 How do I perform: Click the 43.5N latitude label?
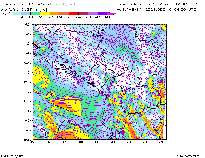(27, 63)
